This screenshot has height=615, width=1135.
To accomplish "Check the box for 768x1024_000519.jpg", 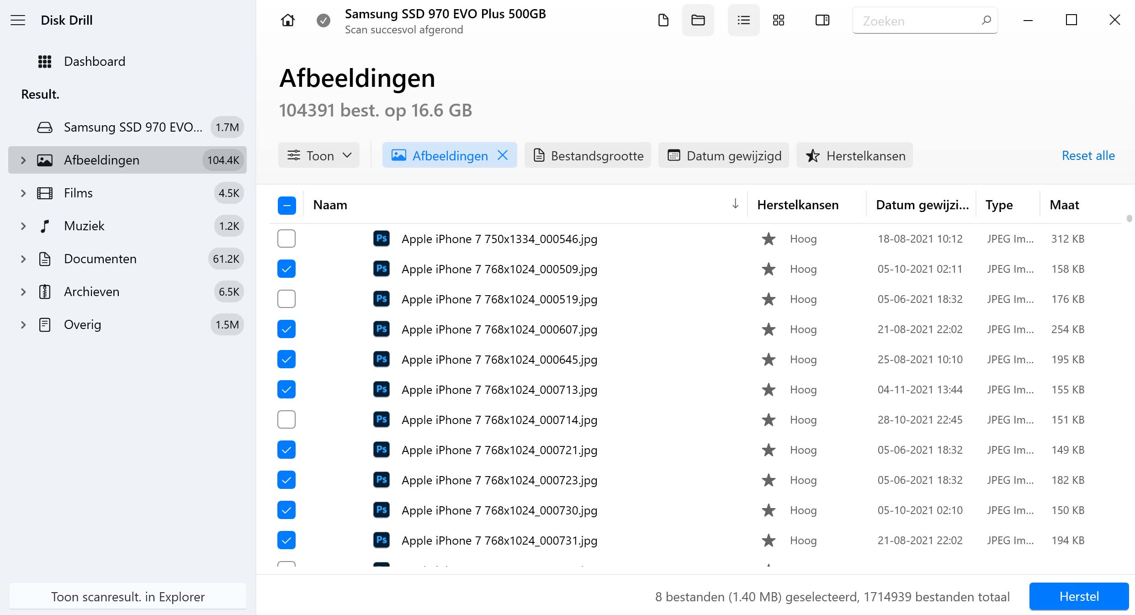I will tap(286, 299).
